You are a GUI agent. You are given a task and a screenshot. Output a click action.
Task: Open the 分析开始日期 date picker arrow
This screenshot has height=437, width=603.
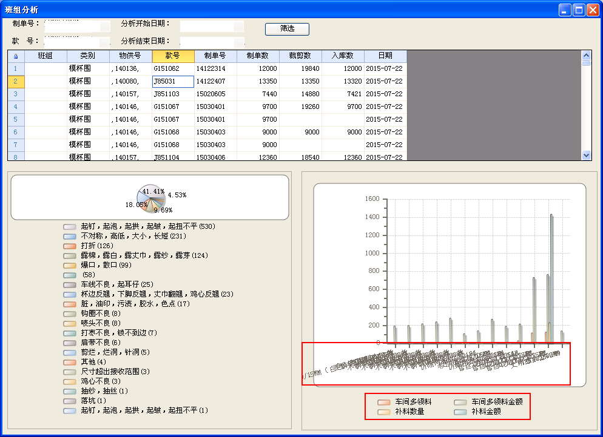[x=238, y=26]
